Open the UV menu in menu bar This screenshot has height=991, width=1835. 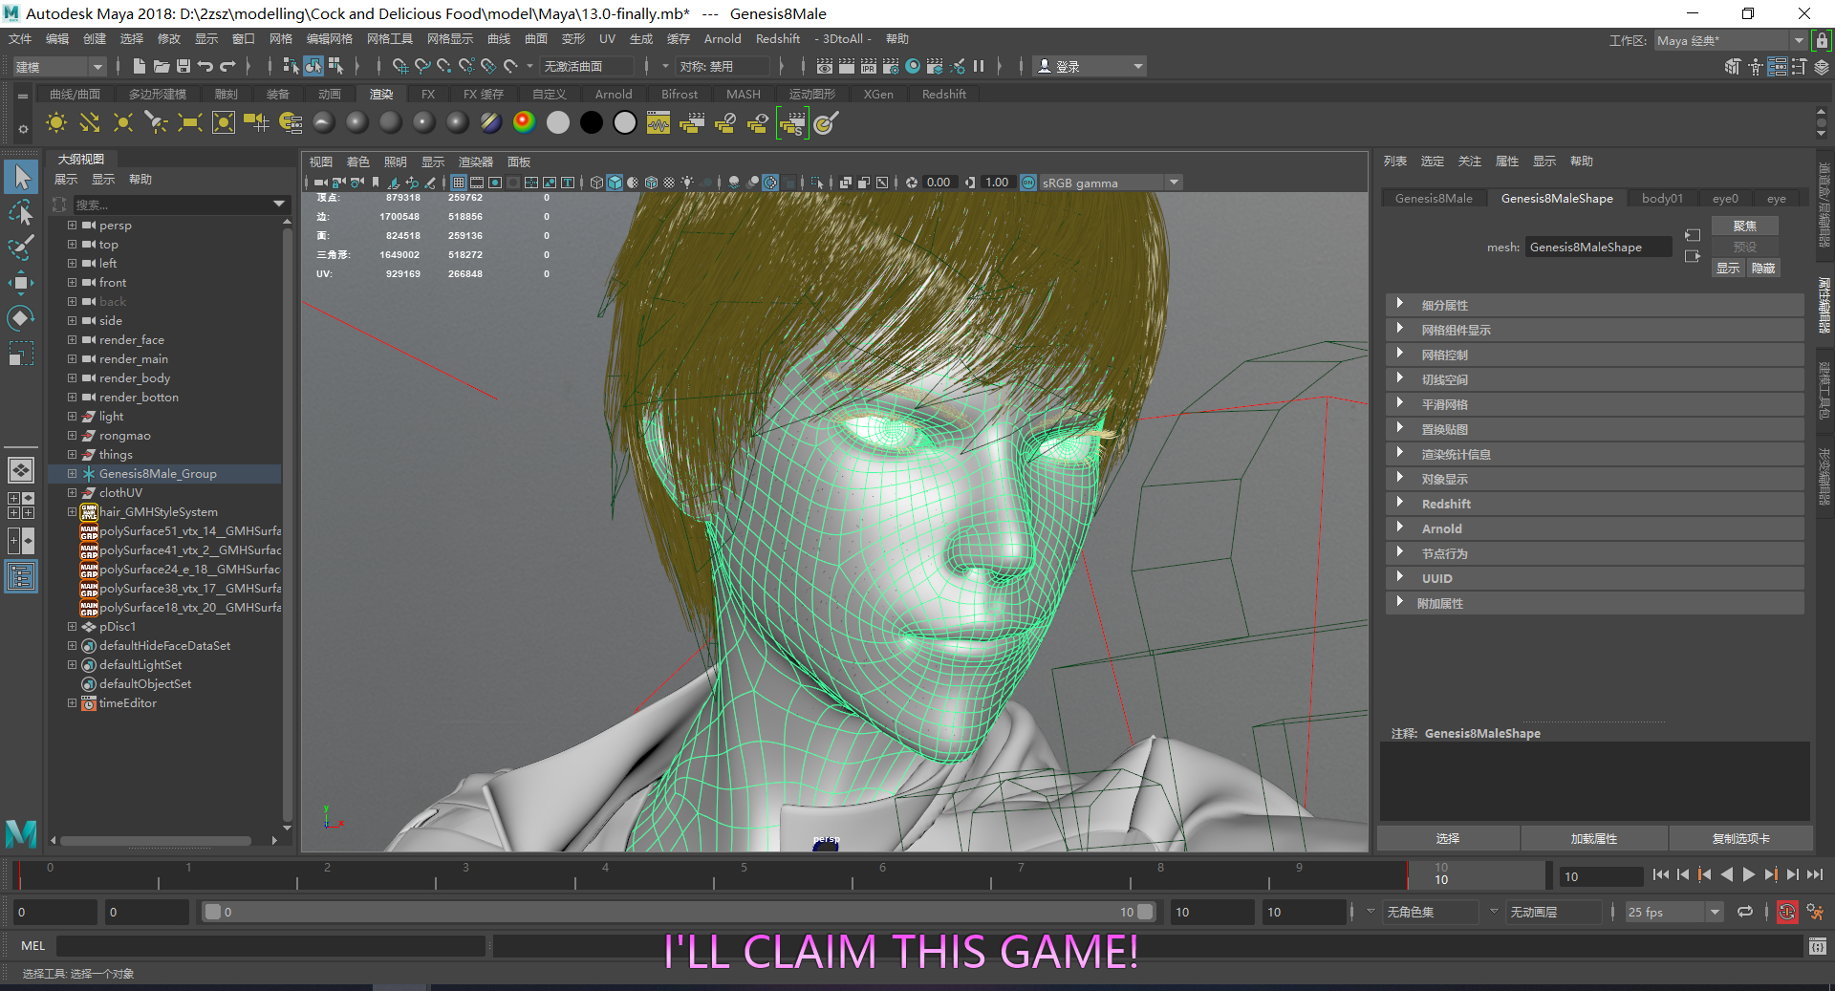(x=607, y=39)
